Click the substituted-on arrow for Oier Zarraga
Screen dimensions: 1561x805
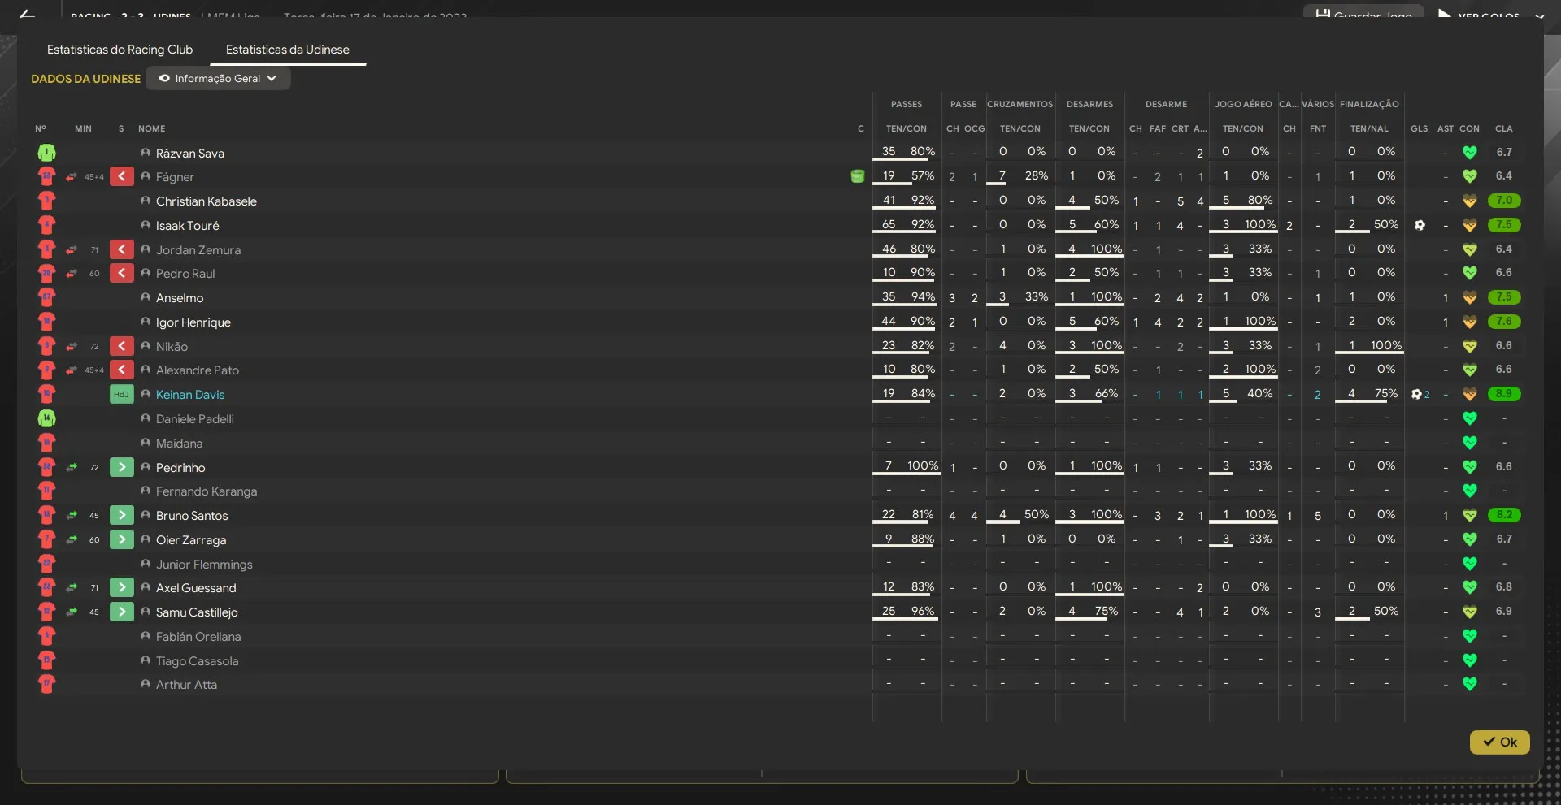(x=121, y=539)
